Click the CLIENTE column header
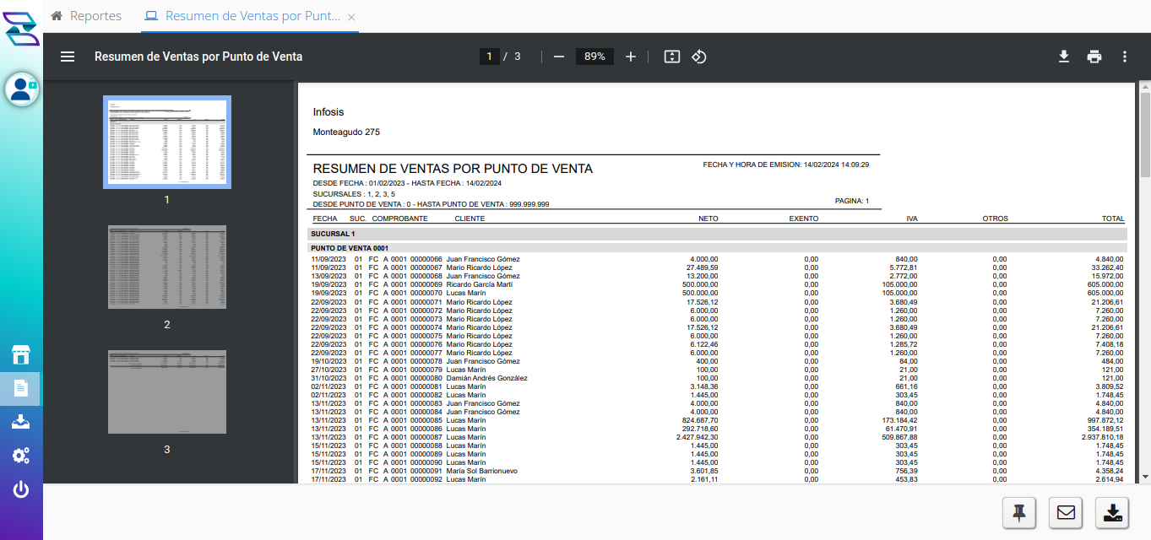1151x540 pixels. point(470,219)
